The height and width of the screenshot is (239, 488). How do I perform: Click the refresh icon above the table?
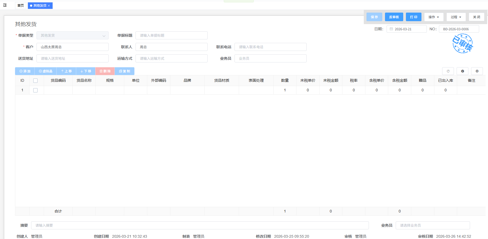point(448,71)
